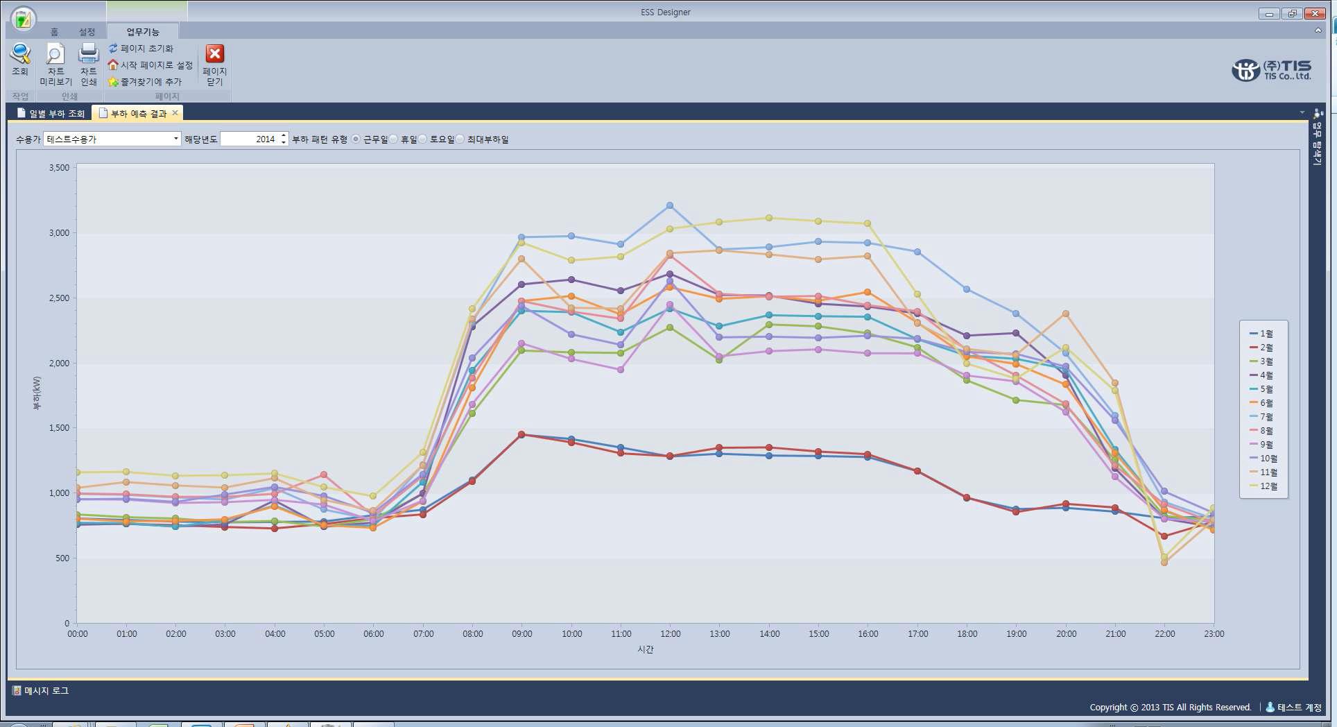Viewport: 1337px width, 727px height.
Task: Click the Copyright 2013 TIS footer text
Action: 1170,707
